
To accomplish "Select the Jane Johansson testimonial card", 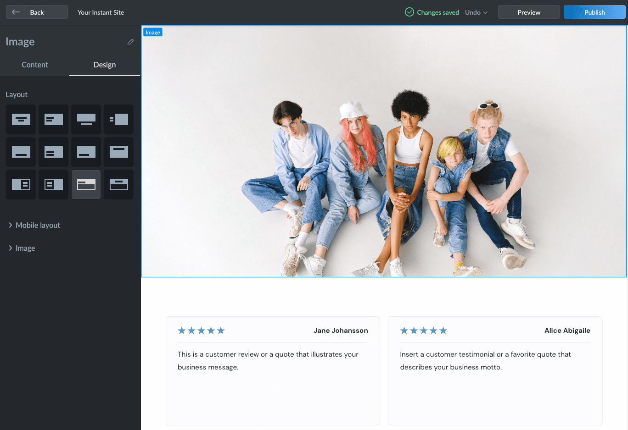I will point(273,370).
